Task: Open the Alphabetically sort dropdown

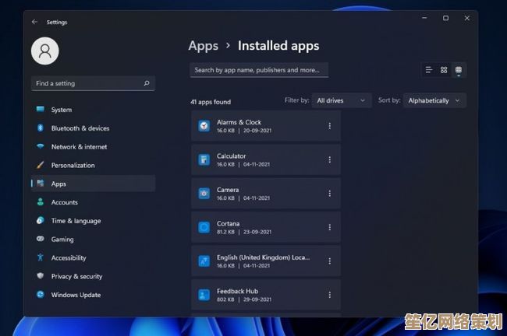Action: 434,100
